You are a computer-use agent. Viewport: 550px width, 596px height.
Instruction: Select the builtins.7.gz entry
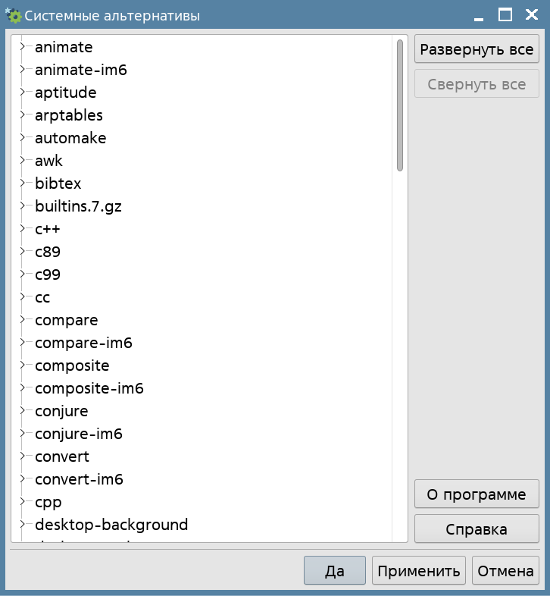pos(78,206)
